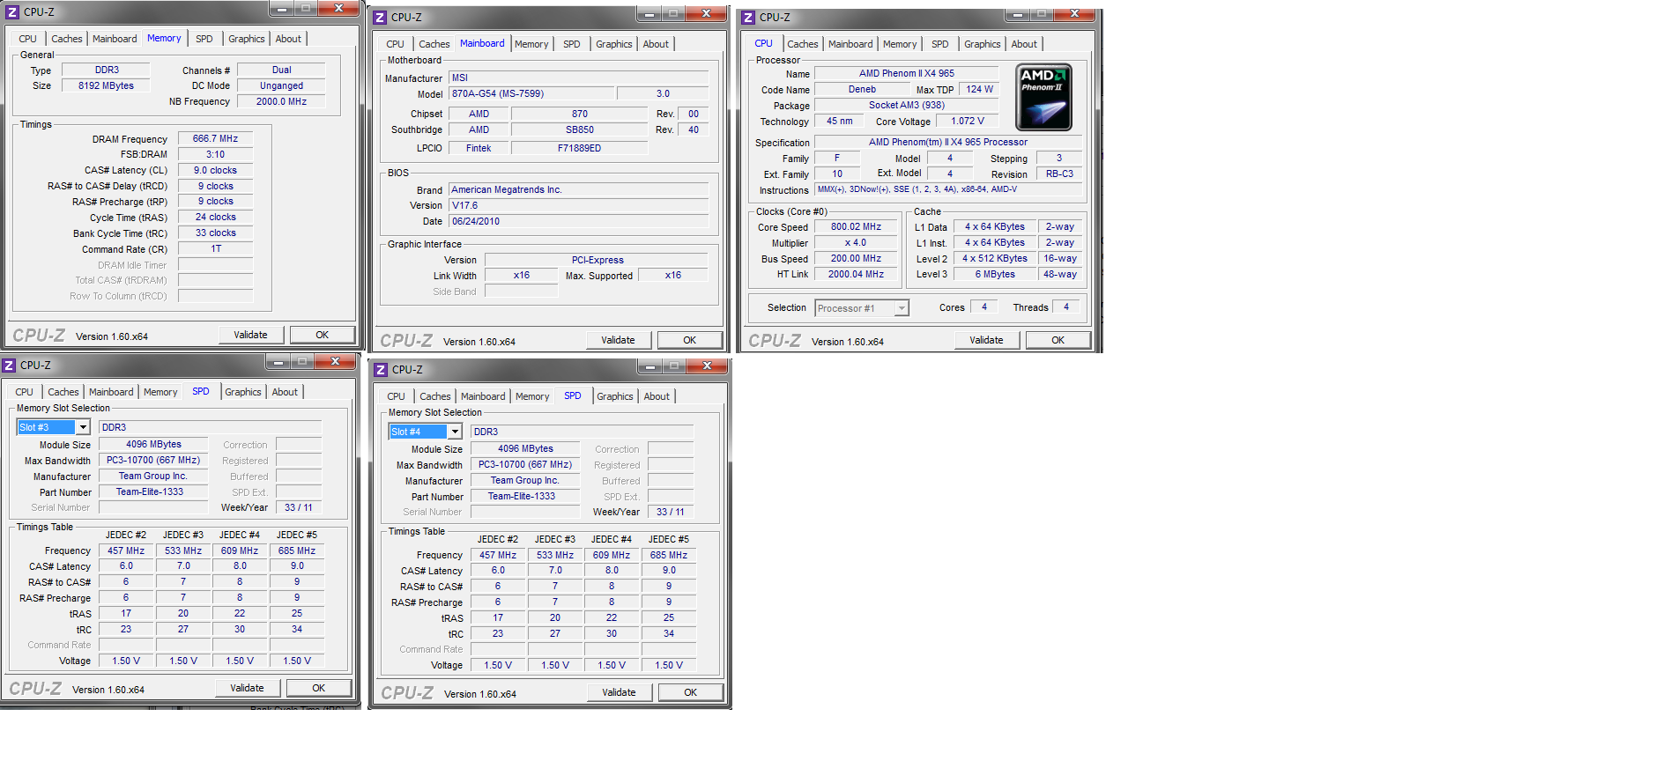Switch to the CPU tab in the Memory window
This screenshot has width=1670, height=761.
pos(27,39)
